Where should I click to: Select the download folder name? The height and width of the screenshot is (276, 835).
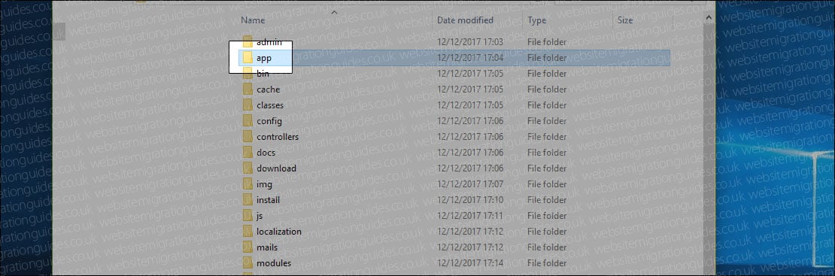point(276,168)
